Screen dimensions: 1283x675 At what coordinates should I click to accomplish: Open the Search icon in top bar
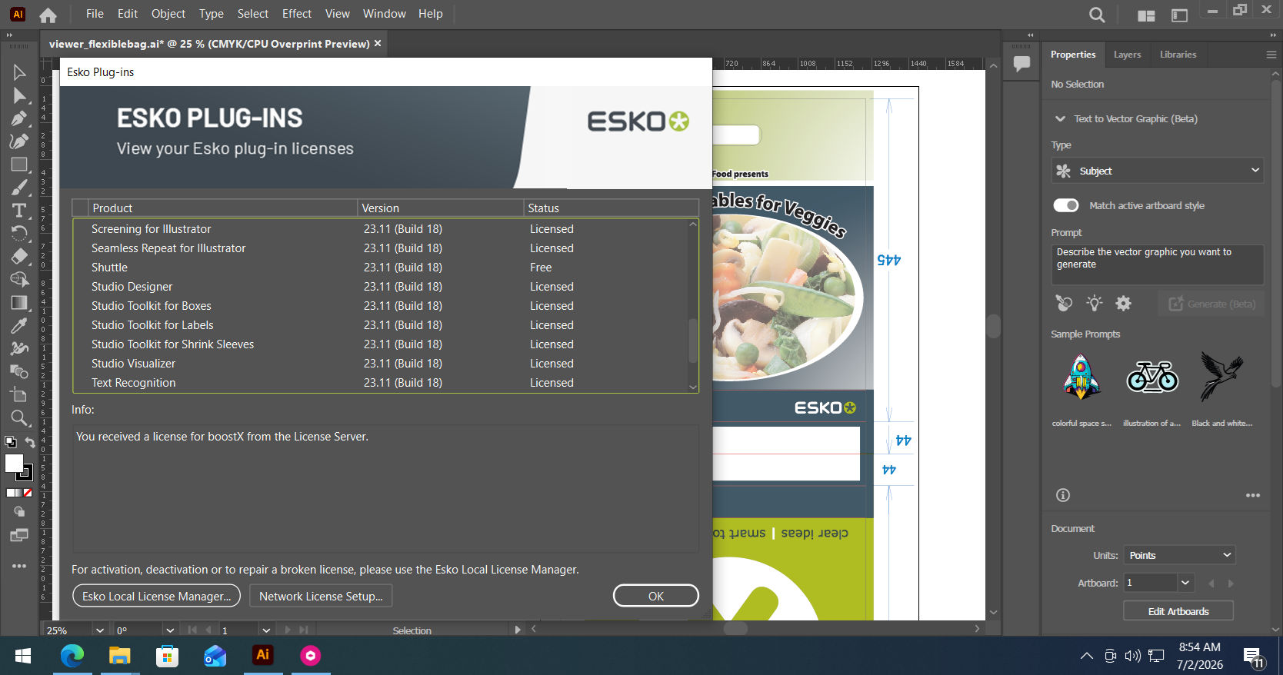click(x=1097, y=15)
